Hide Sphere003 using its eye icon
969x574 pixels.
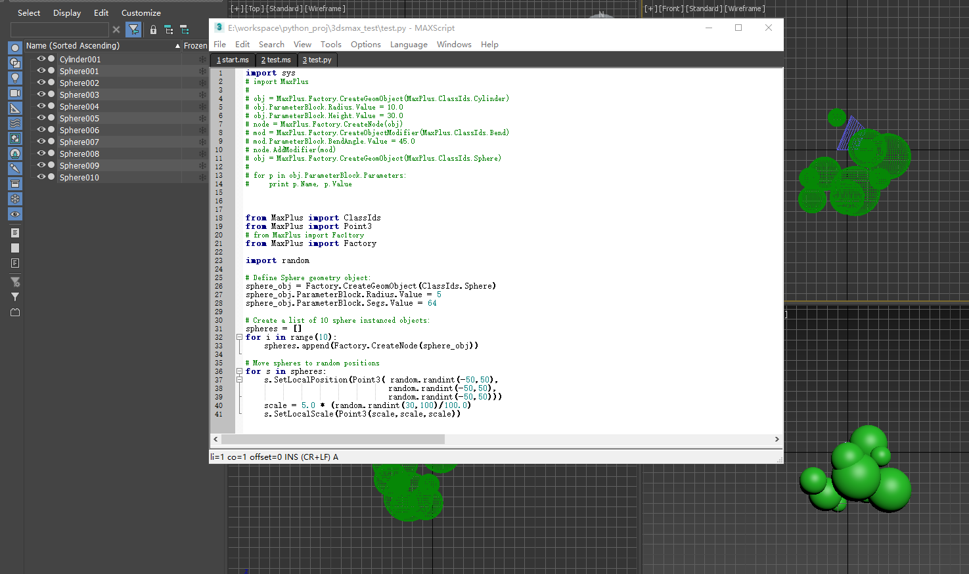point(41,94)
